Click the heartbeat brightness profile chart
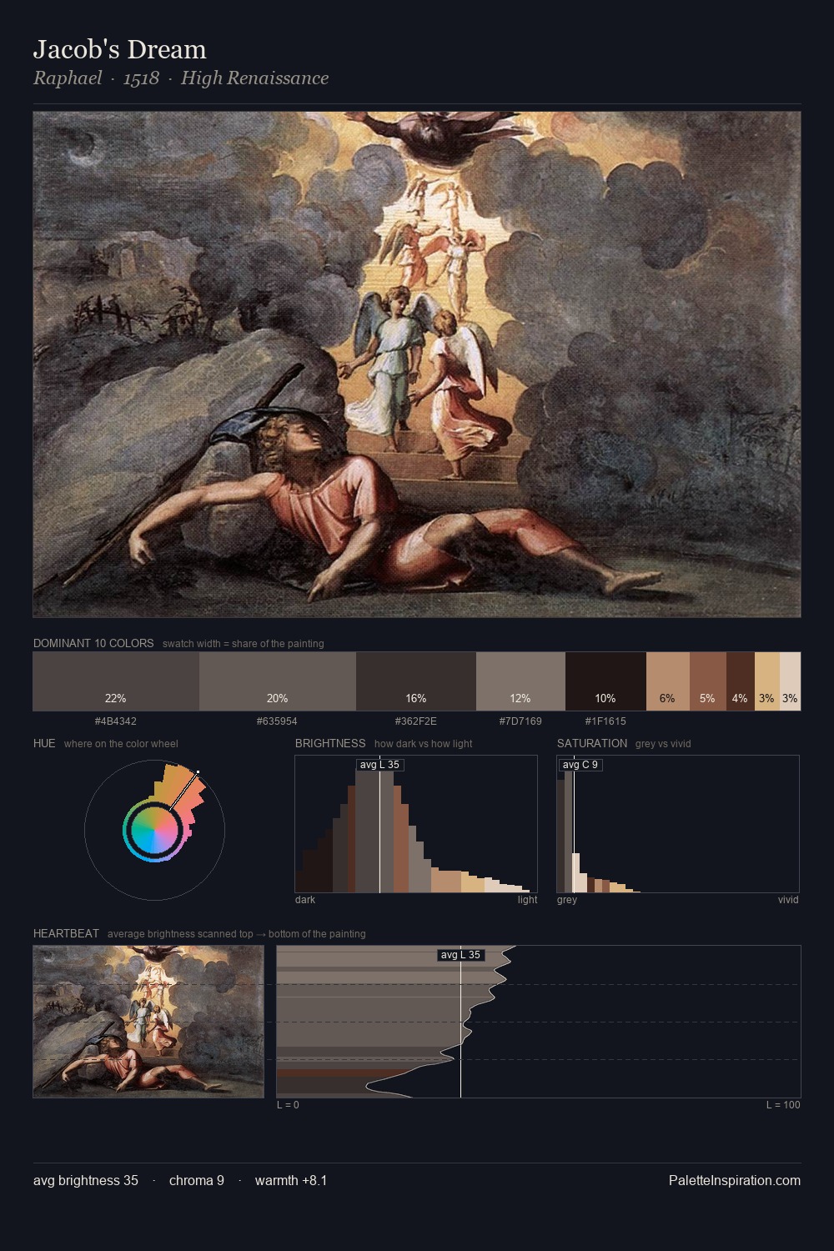 (x=539, y=1022)
